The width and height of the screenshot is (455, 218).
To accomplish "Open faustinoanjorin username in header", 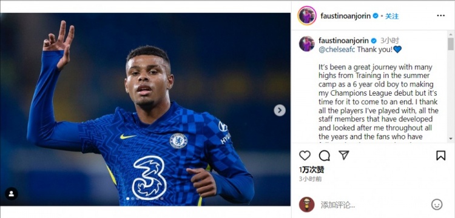I will click(x=345, y=16).
